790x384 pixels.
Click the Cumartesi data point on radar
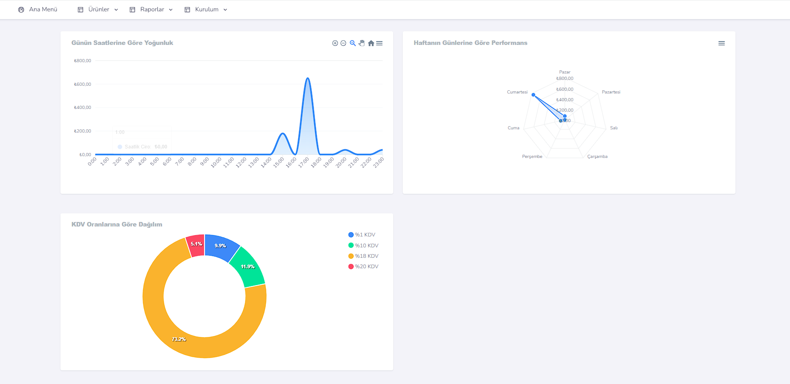(x=533, y=95)
